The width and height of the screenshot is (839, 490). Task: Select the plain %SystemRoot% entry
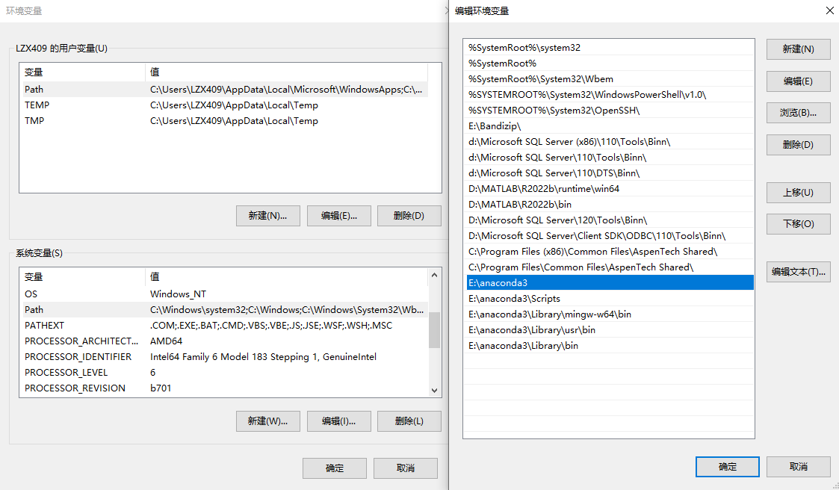coord(610,63)
